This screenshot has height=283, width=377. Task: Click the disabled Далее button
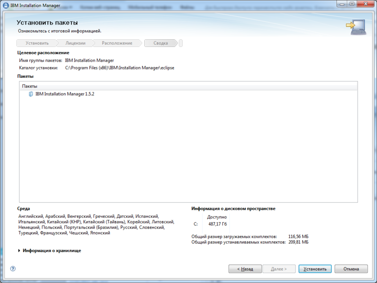click(x=279, y=269)
